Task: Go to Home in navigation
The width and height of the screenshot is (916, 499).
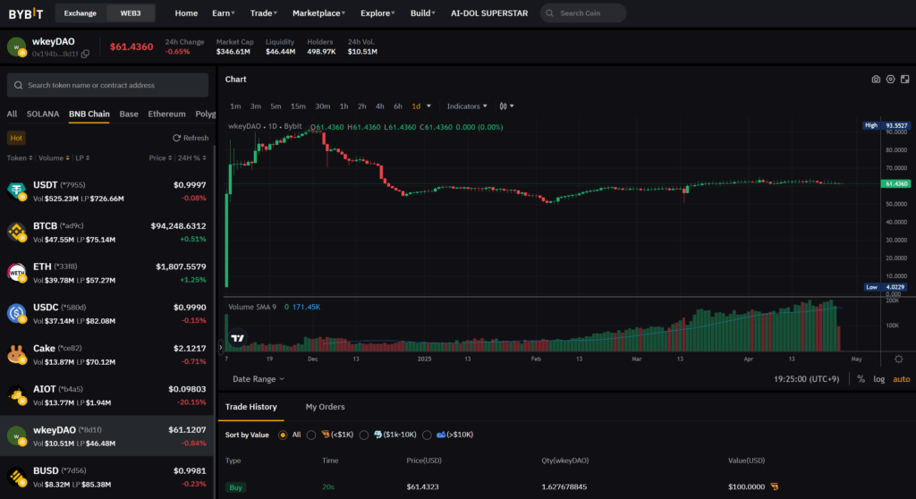Action: pyautogui.click(x=186, y=13)
